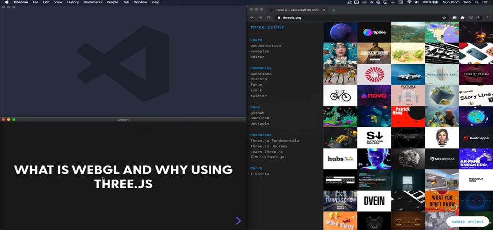Open the editor link
Viewport: 493px width, 230px height.
257,57
